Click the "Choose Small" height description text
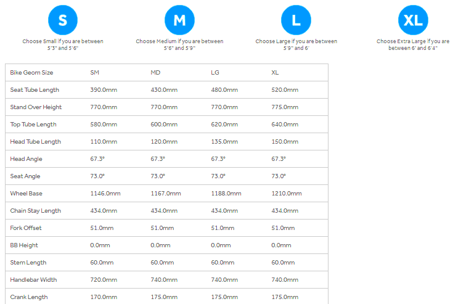Screen dimensions: 453x304 (62, 44)
